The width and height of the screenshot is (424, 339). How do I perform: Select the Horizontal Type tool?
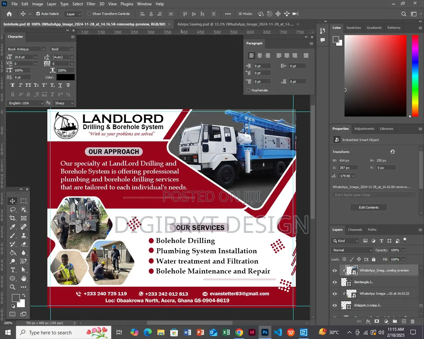[13, 270]
